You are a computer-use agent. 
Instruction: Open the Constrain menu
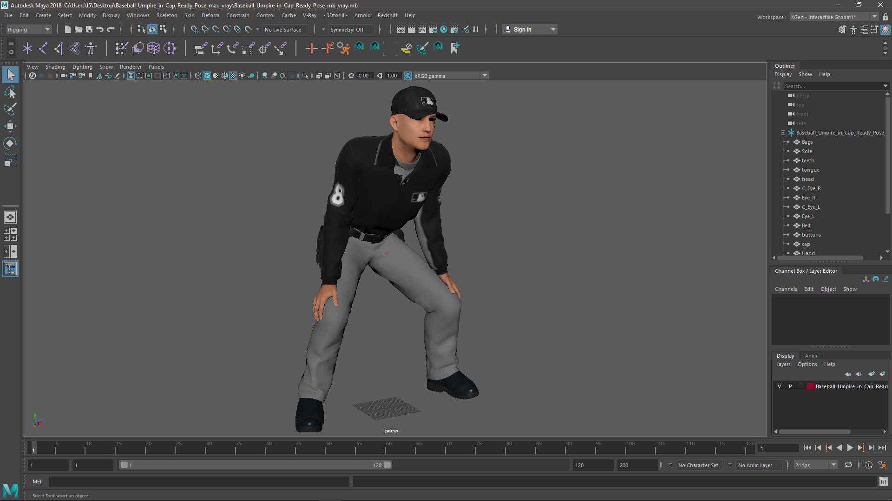pyautogui.click(x=238, y=15)
